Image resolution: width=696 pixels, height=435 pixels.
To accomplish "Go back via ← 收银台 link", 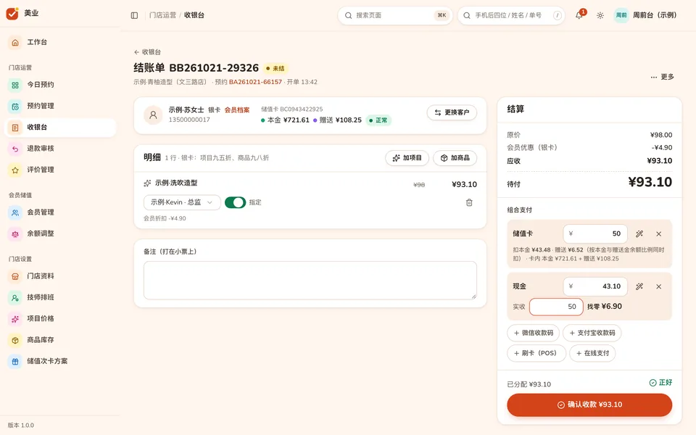I will [147, 52].
